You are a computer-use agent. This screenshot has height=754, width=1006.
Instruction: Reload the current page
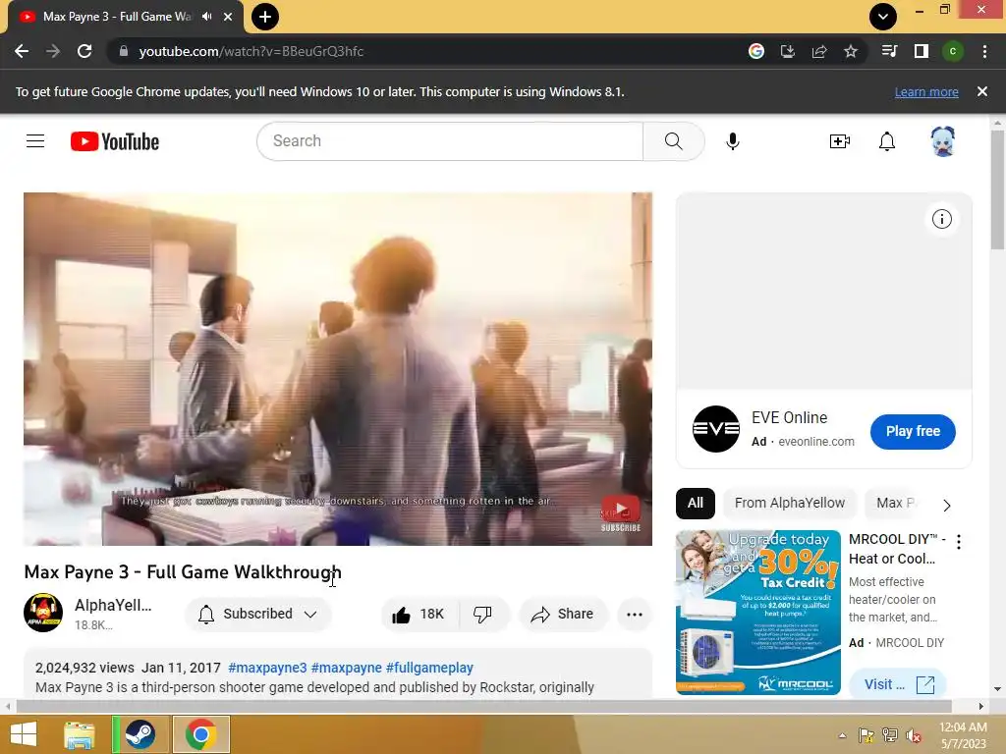coord(84,51)
